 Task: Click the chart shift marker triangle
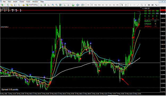pyautogui.click(x=141, y=8)
